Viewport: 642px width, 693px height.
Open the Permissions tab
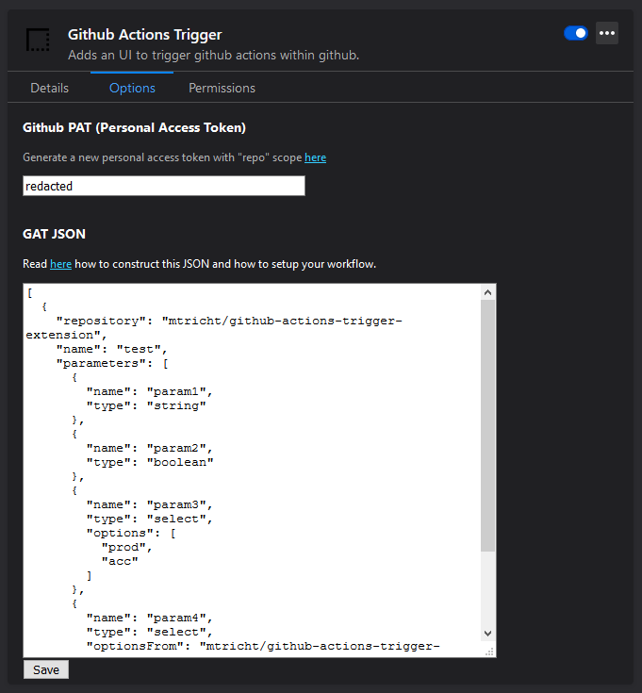[222, 88]
